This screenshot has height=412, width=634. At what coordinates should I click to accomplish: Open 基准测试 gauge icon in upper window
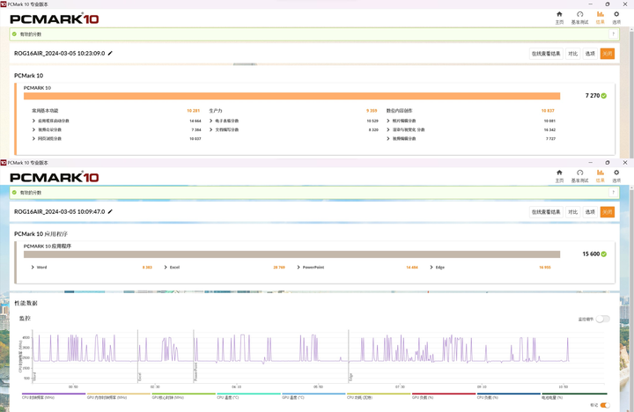[x=579, y=18]
